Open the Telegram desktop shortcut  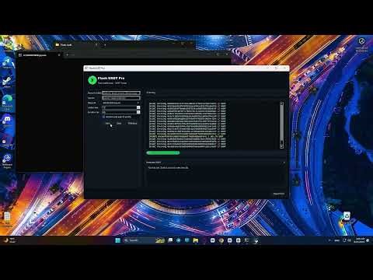(x=7, y=63)
